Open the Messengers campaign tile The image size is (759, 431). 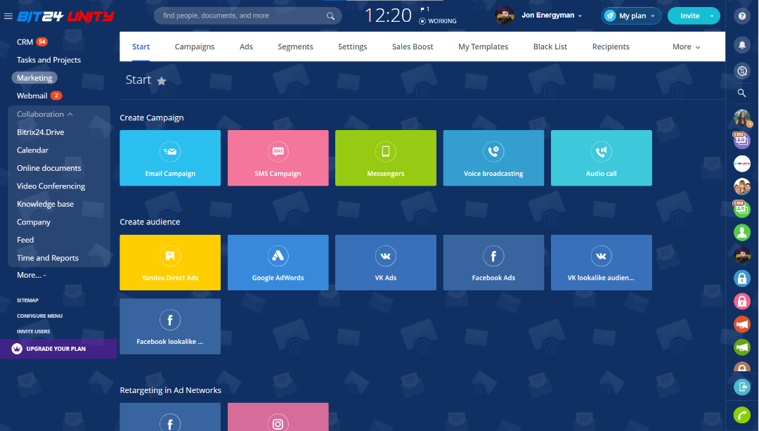(x=386, y=158)
